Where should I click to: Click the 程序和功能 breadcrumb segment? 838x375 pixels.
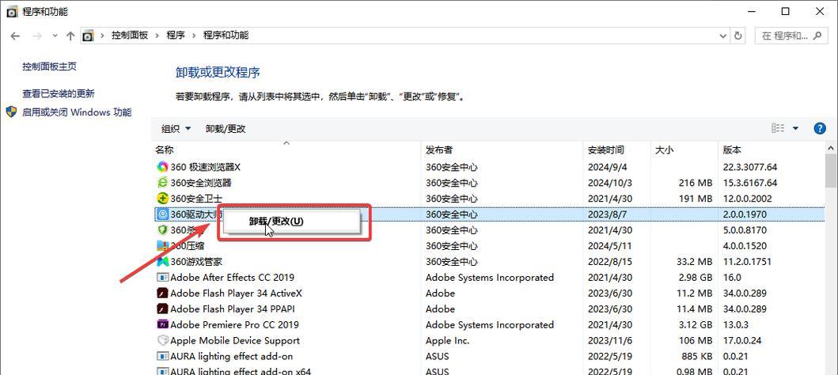(226, 36)
